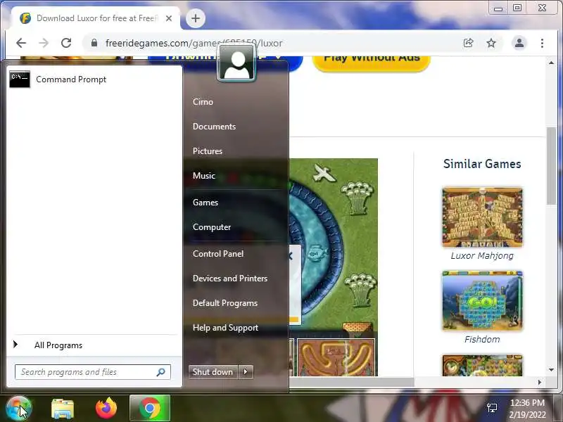This screenshot has height=422, width=563.
Task: Open Devices and Printers
Action: click(x=230, y=279)
